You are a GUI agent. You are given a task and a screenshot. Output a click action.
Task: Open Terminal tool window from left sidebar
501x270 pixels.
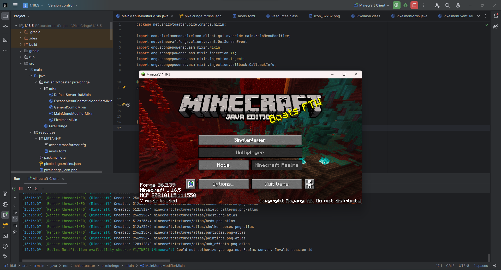click(x=5, y=236)
